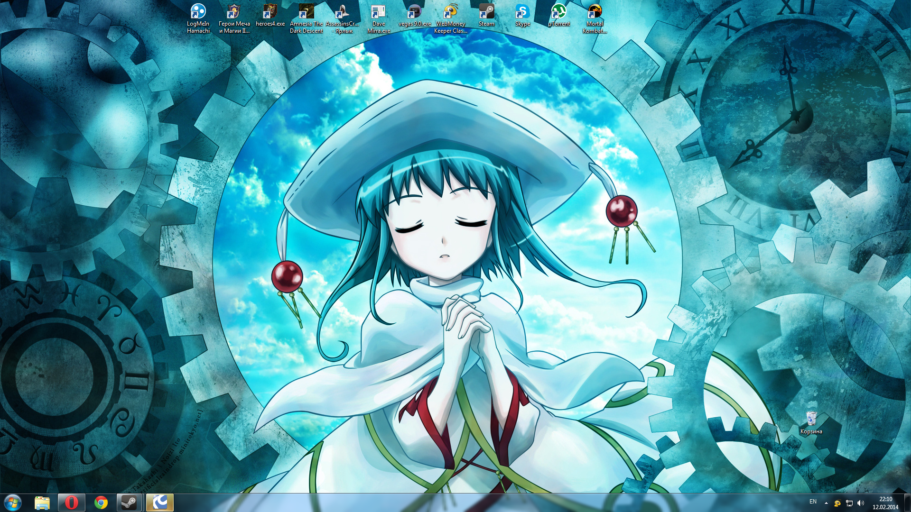Viewport: 911px width, 512px height.
Task: Click the Dave Mirra.exe desktop icon
Action: pos(378,12)
